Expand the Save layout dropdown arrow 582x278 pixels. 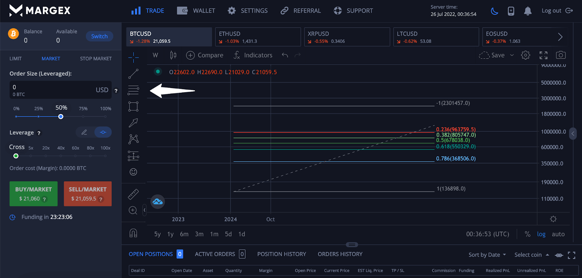pyautogui.click(x=512, y=55)
